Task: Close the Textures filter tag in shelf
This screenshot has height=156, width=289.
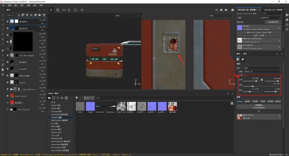Action: (93, 98)
